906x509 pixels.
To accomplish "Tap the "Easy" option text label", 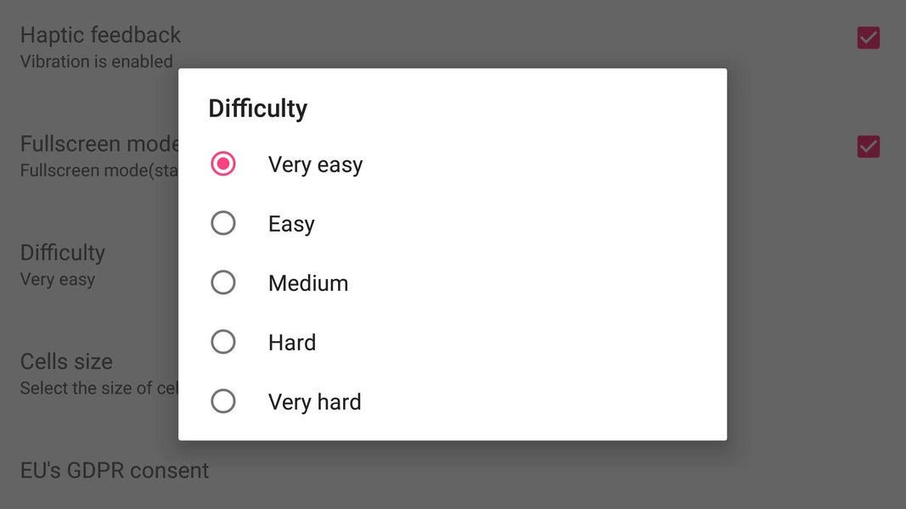I will click(291, 224).
